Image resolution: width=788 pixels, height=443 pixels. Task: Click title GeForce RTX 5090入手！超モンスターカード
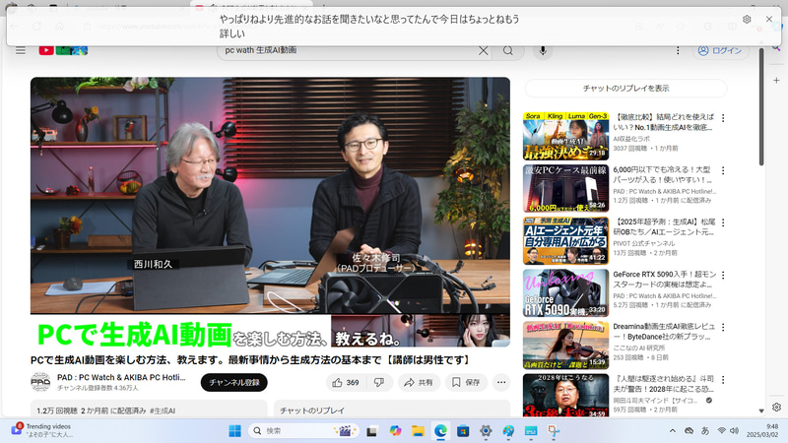tap(664, 280)
